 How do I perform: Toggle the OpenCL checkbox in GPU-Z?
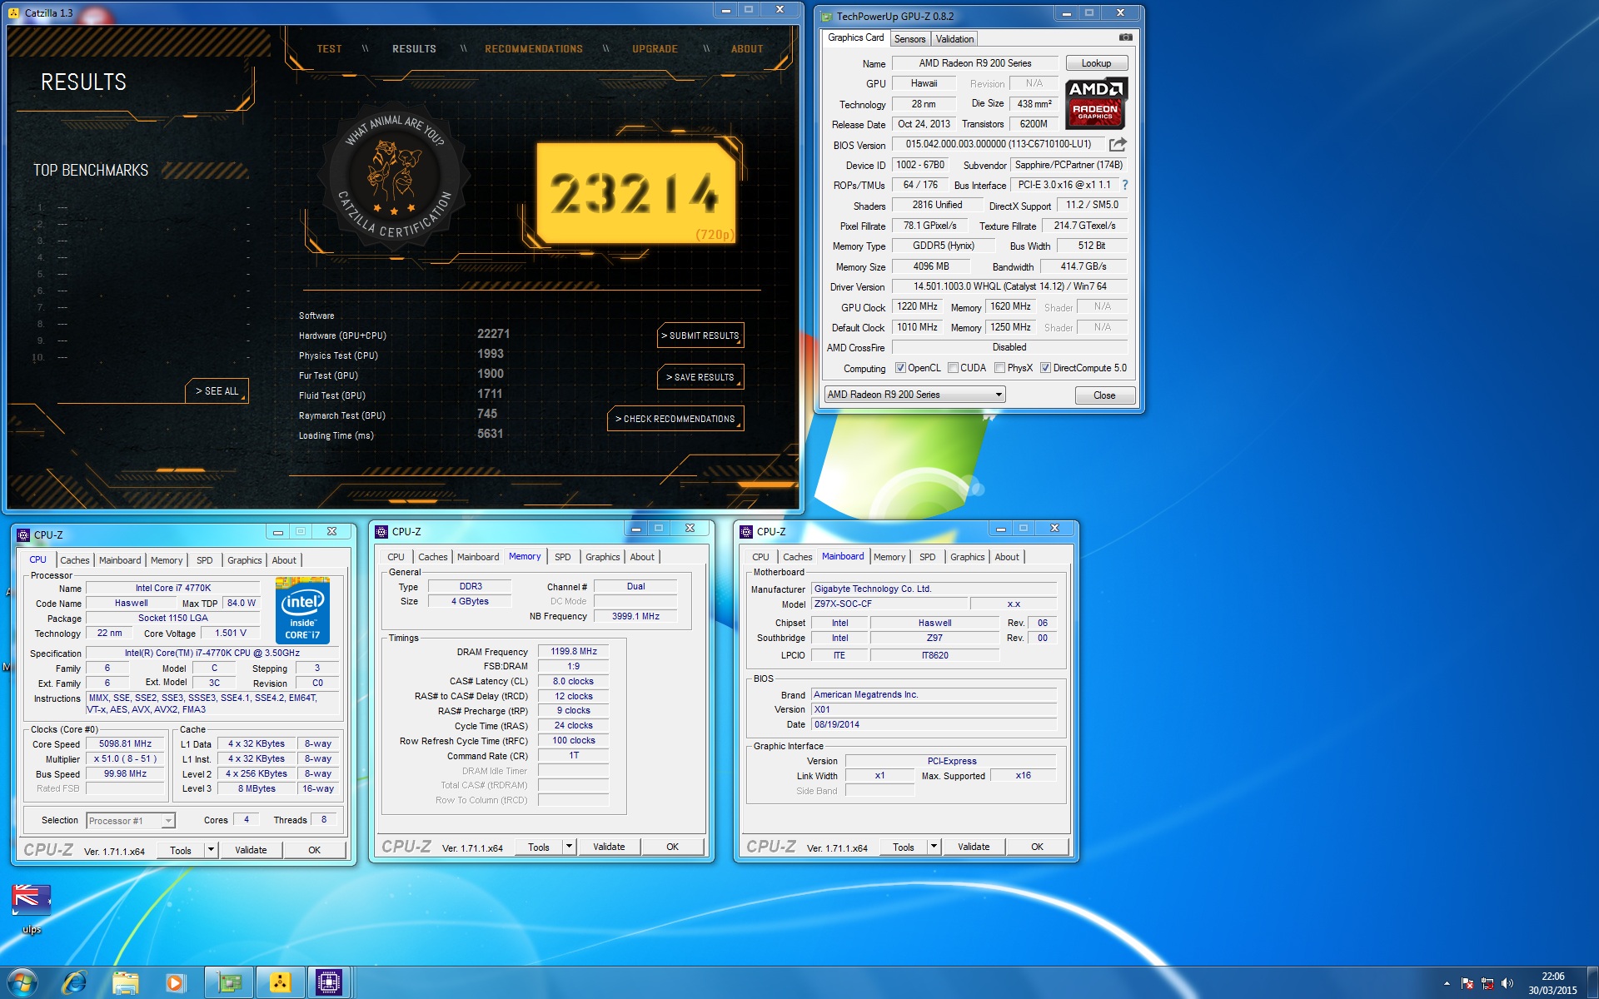pos(900,368)
